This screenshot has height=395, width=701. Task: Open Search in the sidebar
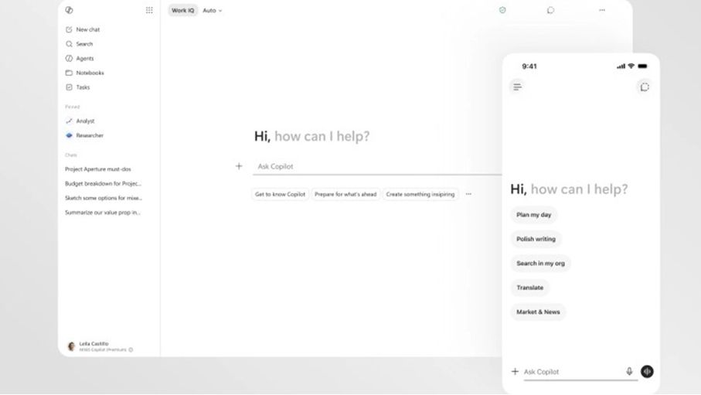[83, 44]
